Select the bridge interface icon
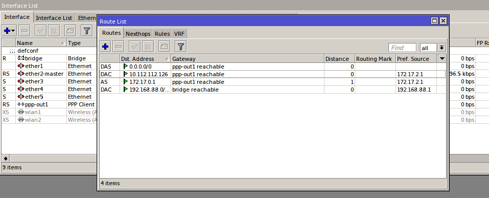The image size is (489, 198). click(x=21, y=58)
